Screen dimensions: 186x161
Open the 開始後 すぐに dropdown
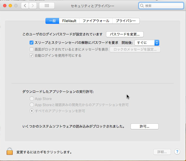(147, 43)
